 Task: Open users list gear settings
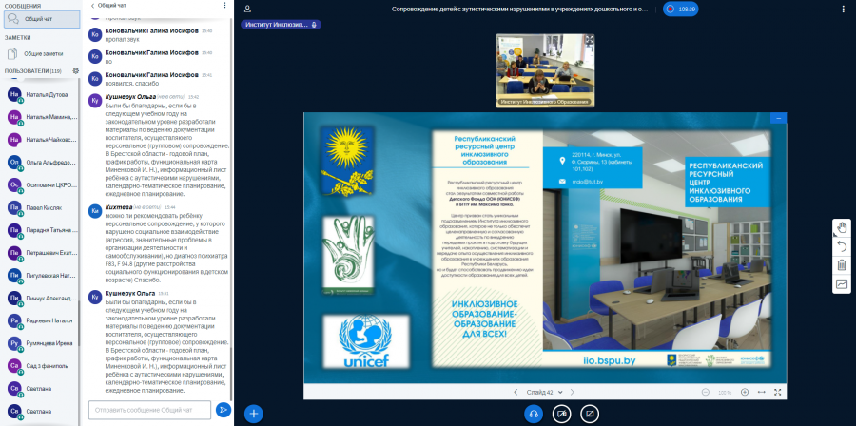click(76, 71)
